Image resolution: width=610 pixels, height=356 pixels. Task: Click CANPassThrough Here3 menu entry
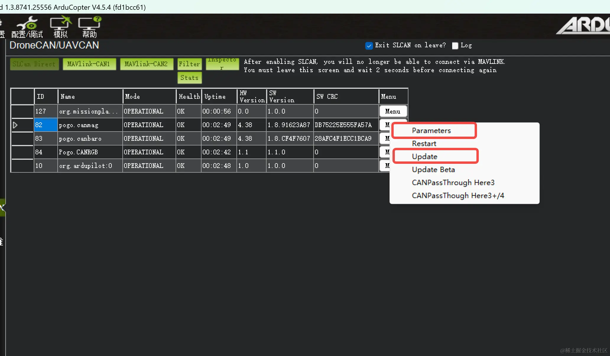pyautogui.click(x=453, y=183)
